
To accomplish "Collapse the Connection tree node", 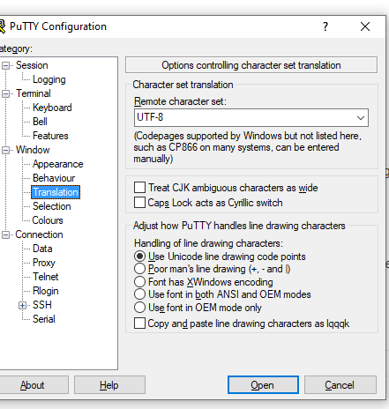I will point(5,234).
